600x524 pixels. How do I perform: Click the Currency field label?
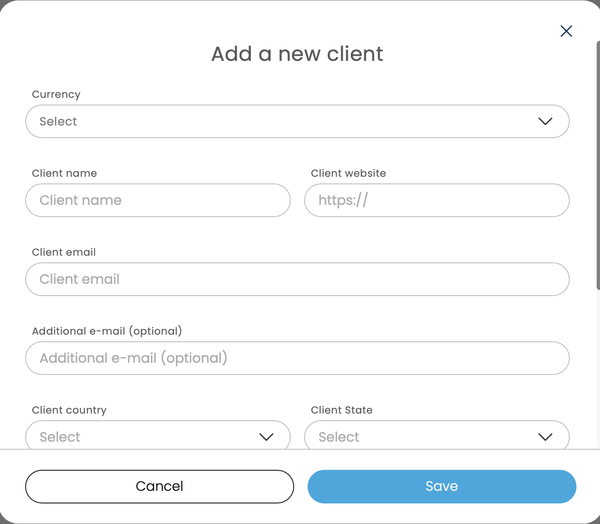click(56, 94)
